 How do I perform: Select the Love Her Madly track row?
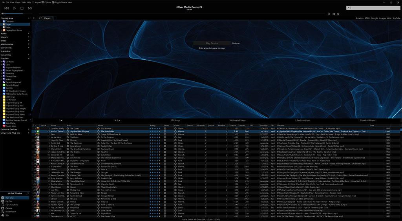(216, 128)
